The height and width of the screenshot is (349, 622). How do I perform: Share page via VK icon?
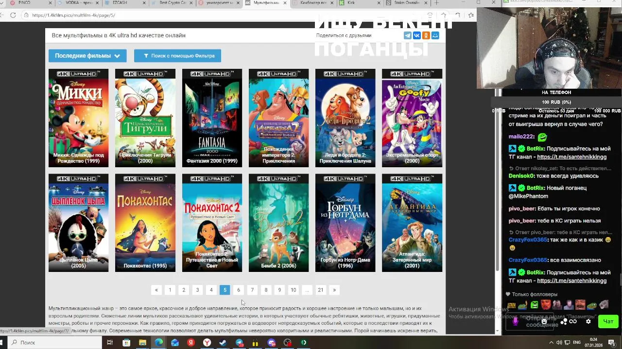(417, 35)
